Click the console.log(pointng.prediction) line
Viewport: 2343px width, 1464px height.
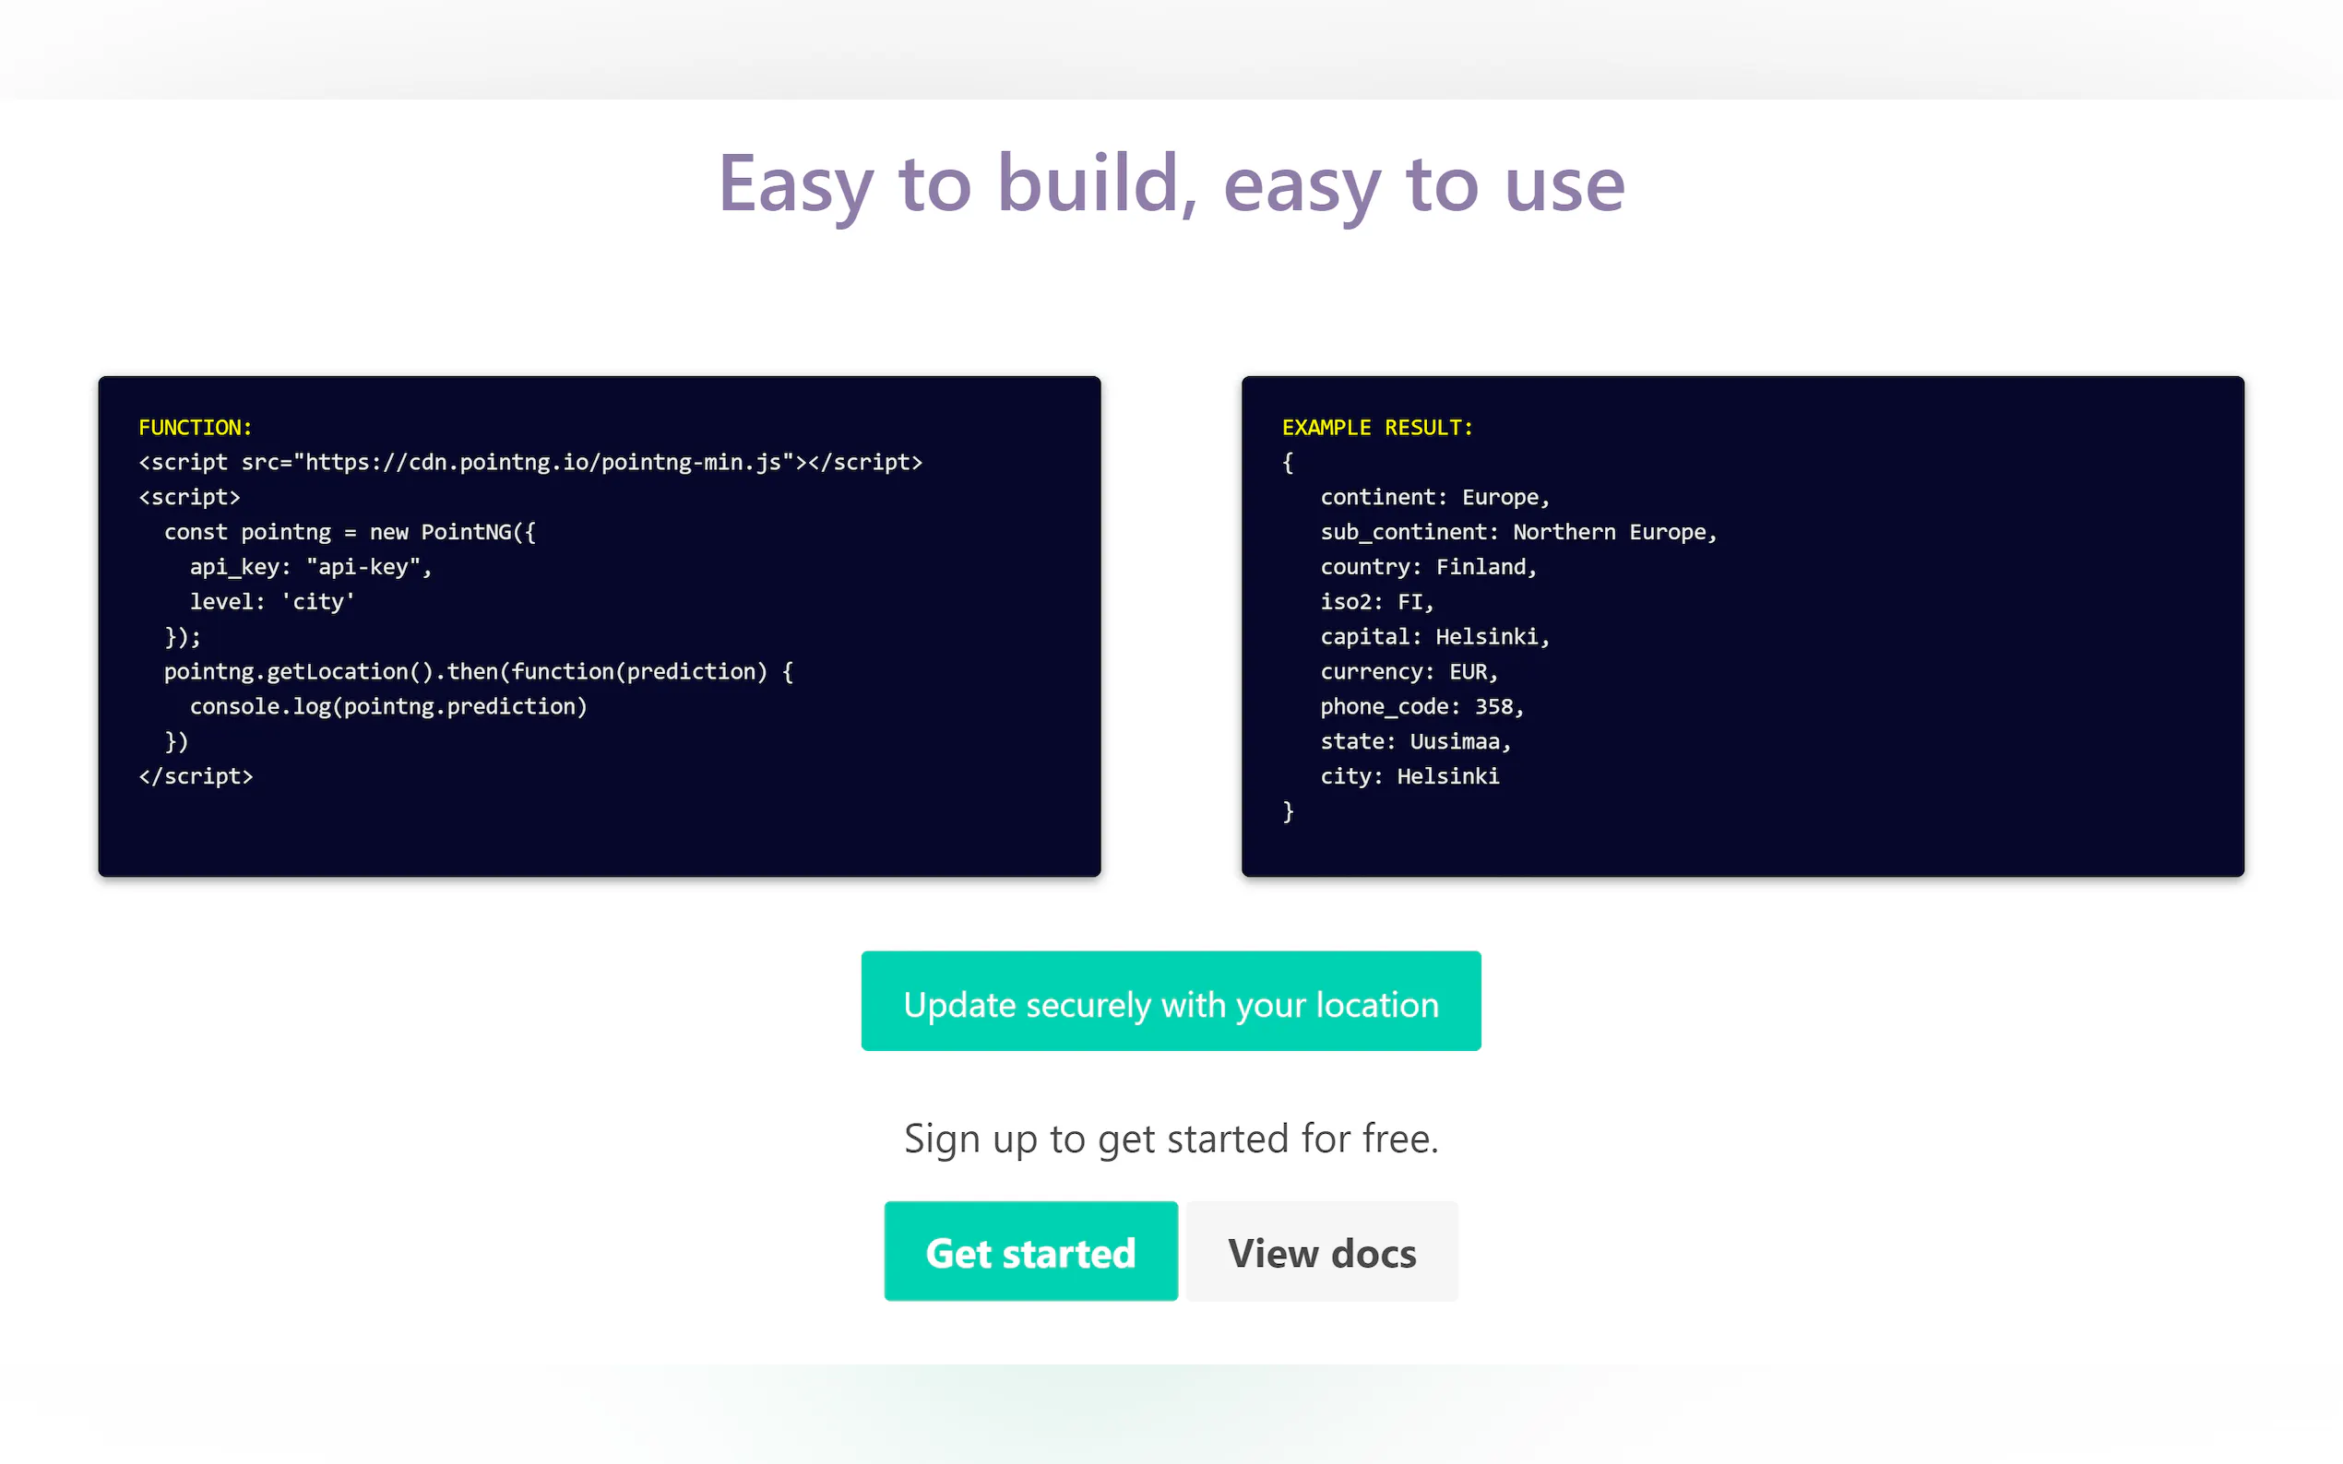(387, 706)
